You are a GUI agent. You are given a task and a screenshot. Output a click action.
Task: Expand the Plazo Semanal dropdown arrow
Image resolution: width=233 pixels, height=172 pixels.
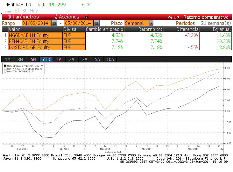(151, 23)
